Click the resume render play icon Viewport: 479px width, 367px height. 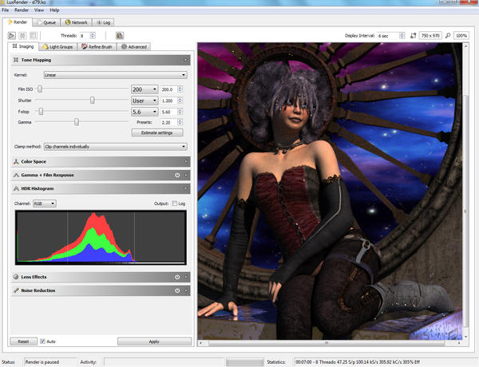point(12,35)
